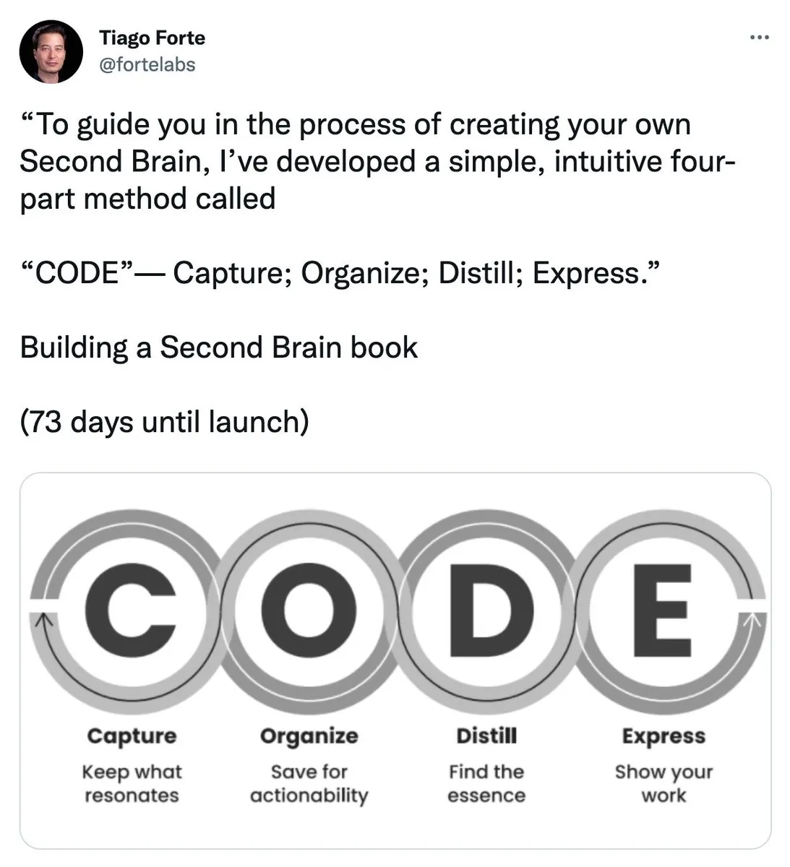Viewport: 790px width, 867px height.
Task: Click the '73 days until launch' text
Action: (165, 422)
